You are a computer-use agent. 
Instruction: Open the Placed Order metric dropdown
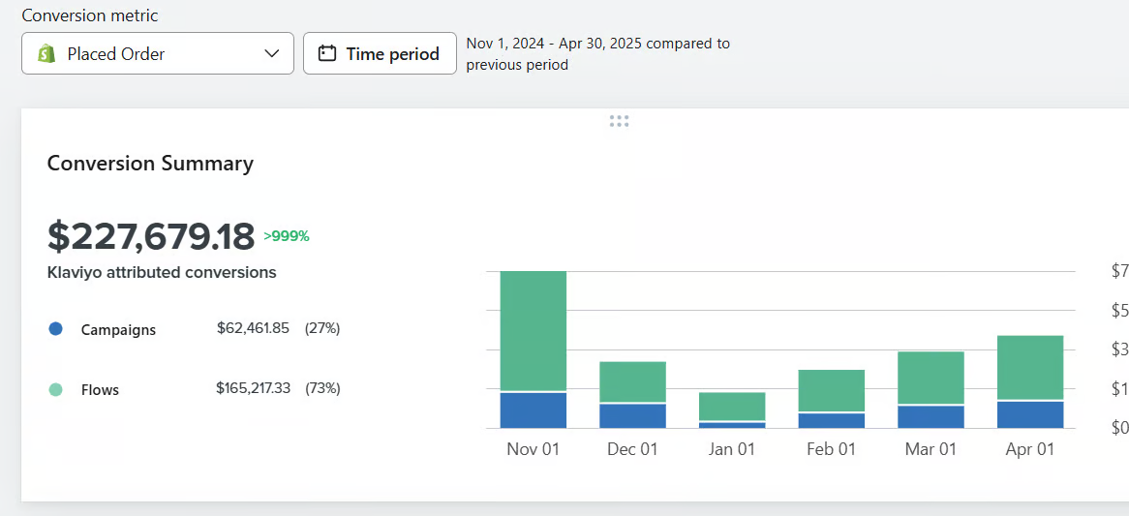158,54
